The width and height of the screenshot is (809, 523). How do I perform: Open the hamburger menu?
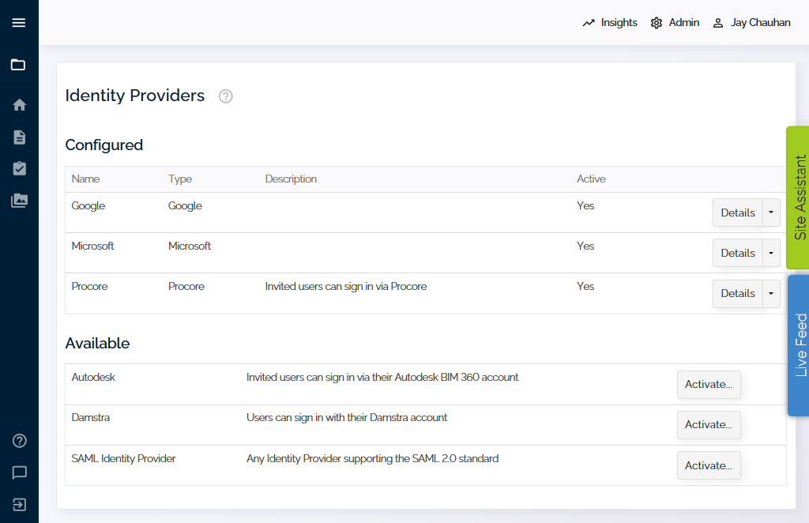coord(19,23)
